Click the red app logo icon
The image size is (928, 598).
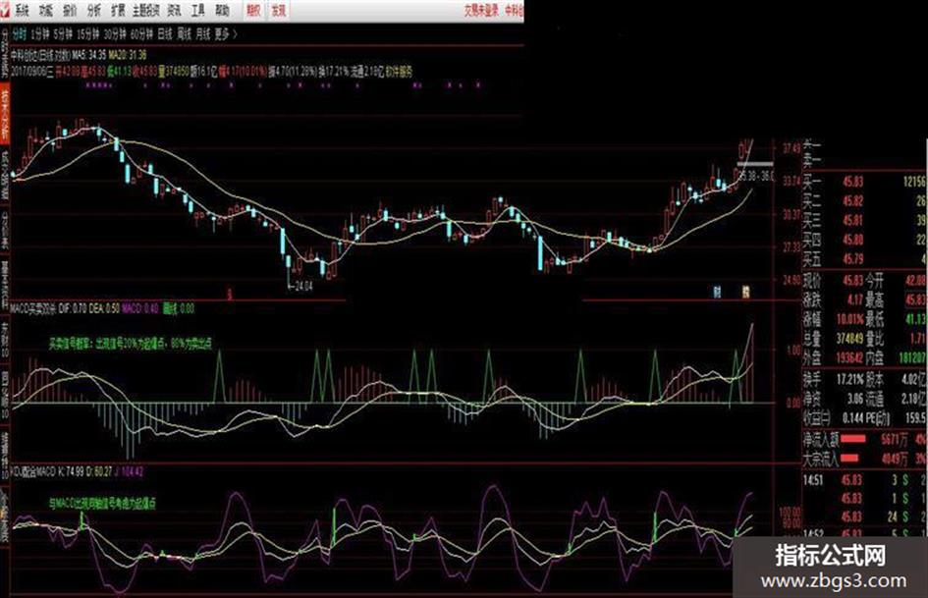click(x=6, y=10)
